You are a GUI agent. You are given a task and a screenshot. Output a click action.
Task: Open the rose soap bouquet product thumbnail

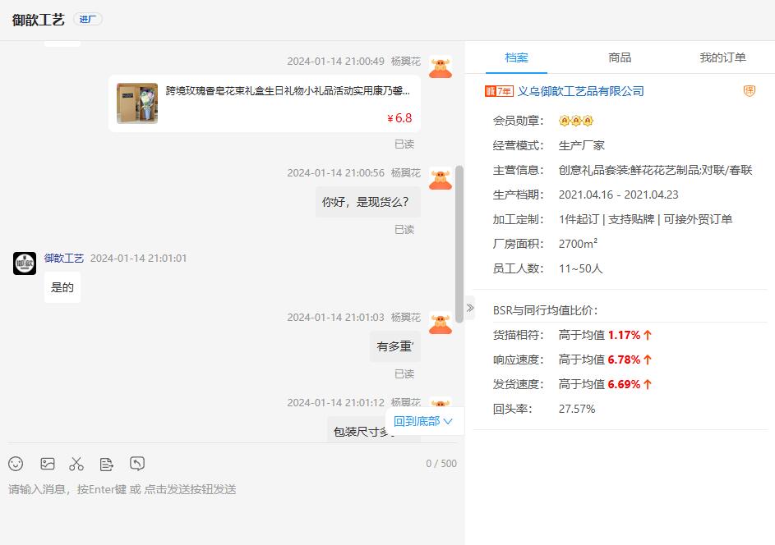click(137, 103)
